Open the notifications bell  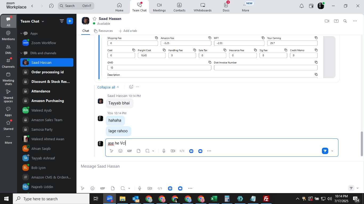point(302,6)
